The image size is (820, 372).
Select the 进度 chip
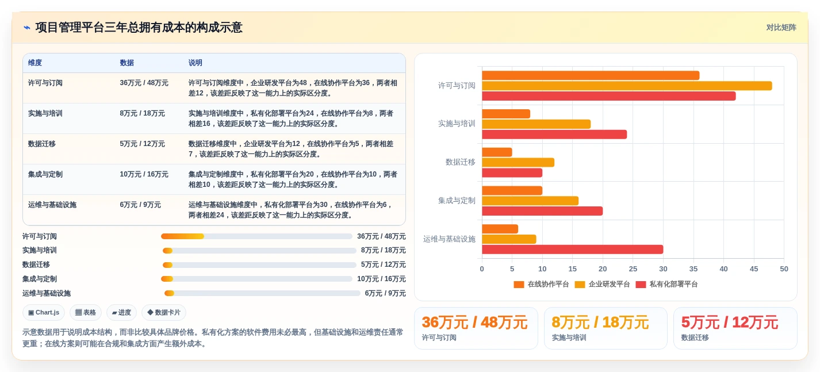tap(121, 313)
